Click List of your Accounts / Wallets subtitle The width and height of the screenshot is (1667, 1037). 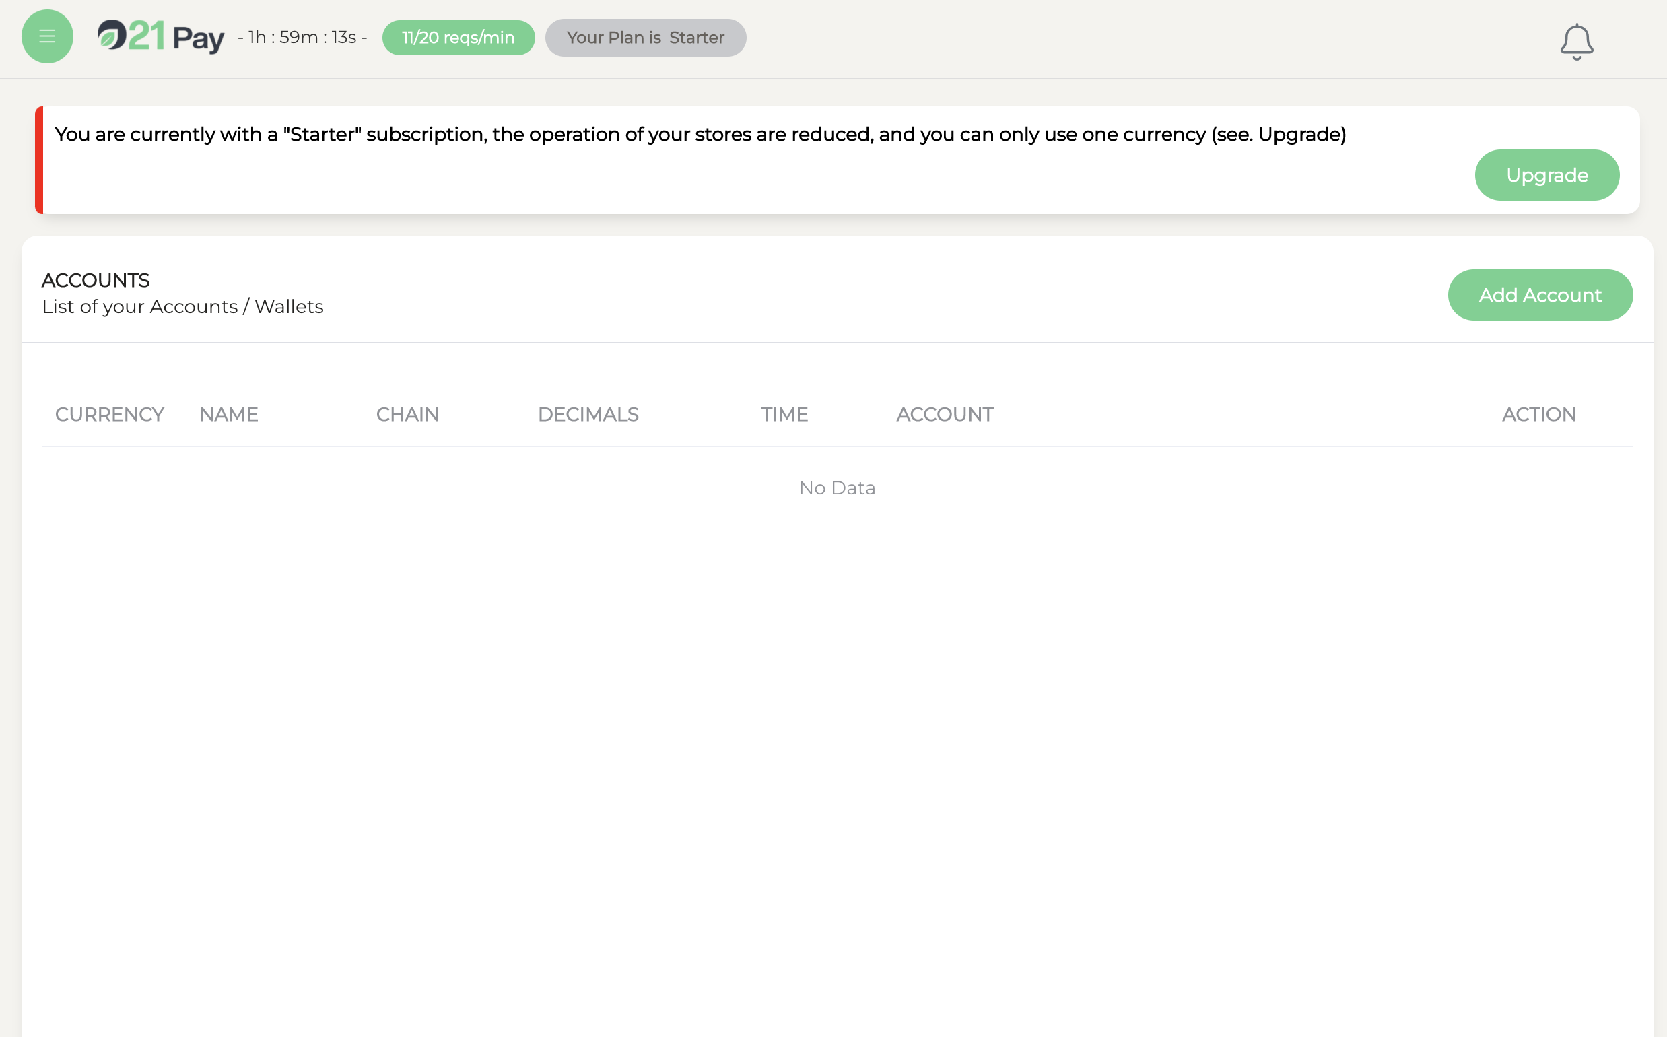(x=182, y=306)
